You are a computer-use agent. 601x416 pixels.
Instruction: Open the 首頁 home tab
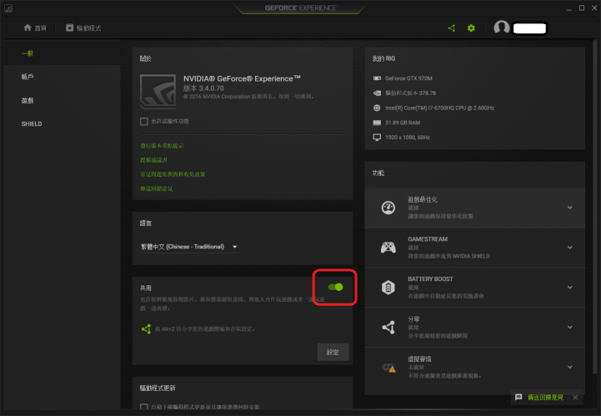click(35, 28)
